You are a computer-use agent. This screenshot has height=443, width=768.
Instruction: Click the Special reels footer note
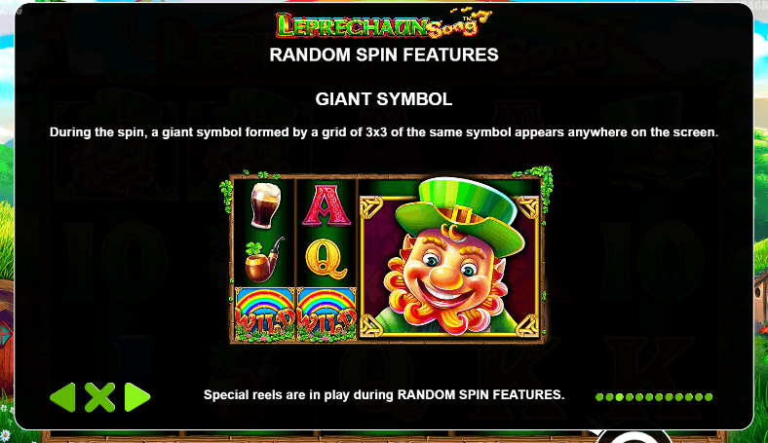tap(384, 394)
